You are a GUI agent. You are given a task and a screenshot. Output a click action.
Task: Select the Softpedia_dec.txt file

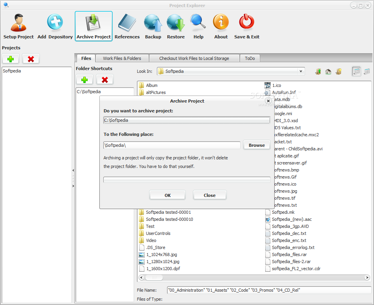coord(286,233)
